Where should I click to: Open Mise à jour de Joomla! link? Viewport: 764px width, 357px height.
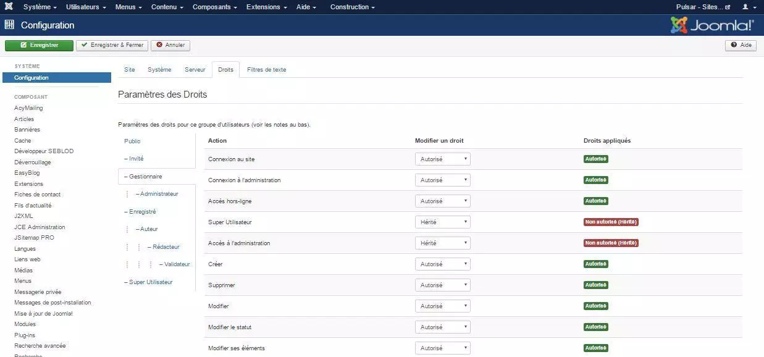[x=43, y=314]
